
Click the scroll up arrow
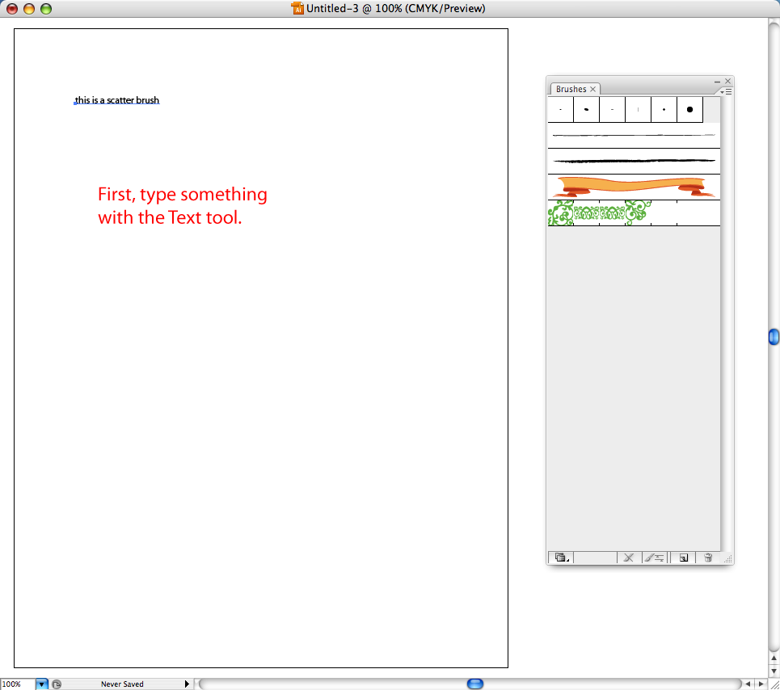(x=774, y=658)
